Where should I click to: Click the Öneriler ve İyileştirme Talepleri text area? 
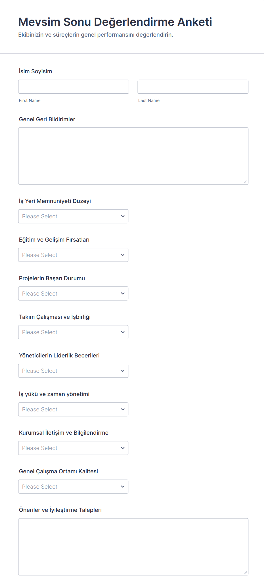(x=133, y=547)
